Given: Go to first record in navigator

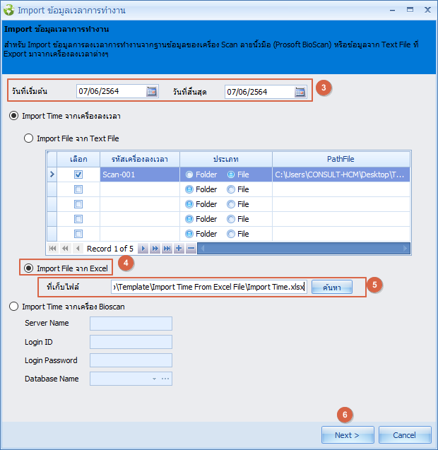Looking at the screenshot, I should (52, 249).
